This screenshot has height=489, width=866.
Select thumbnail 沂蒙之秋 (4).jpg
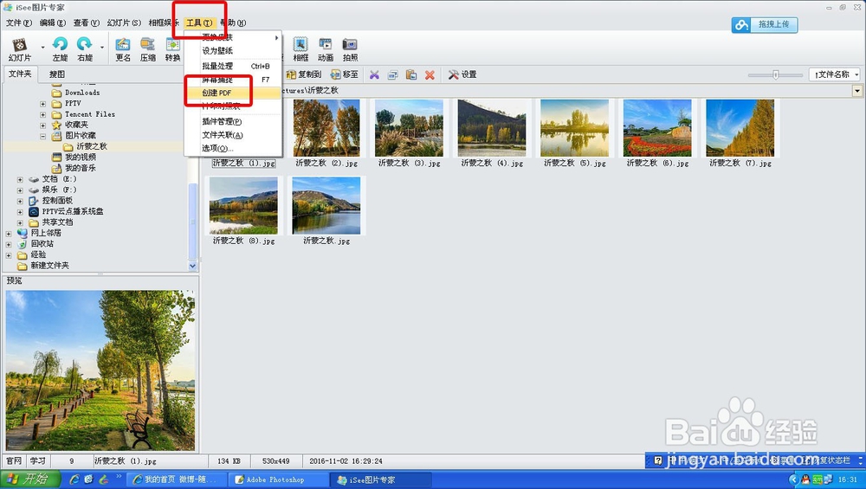(x=492, y=133)
